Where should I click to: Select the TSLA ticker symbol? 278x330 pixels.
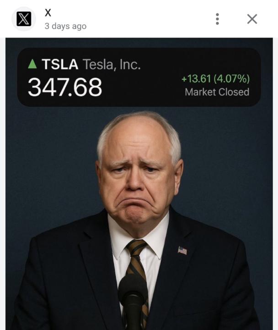click(x=60, y=65)
